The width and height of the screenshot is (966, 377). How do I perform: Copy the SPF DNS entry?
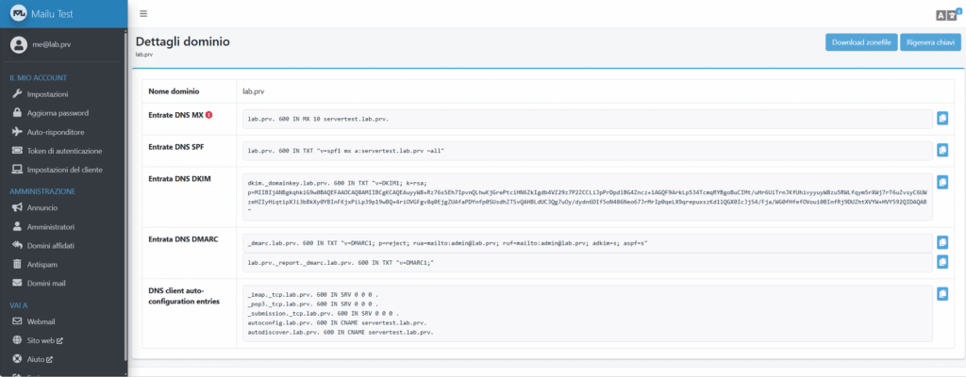[x=942, y=150]
